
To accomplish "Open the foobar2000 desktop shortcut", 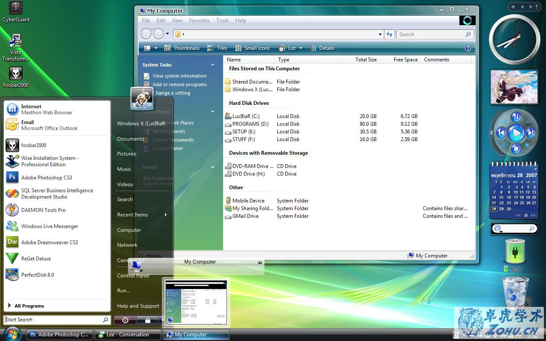I will [16, 77].
